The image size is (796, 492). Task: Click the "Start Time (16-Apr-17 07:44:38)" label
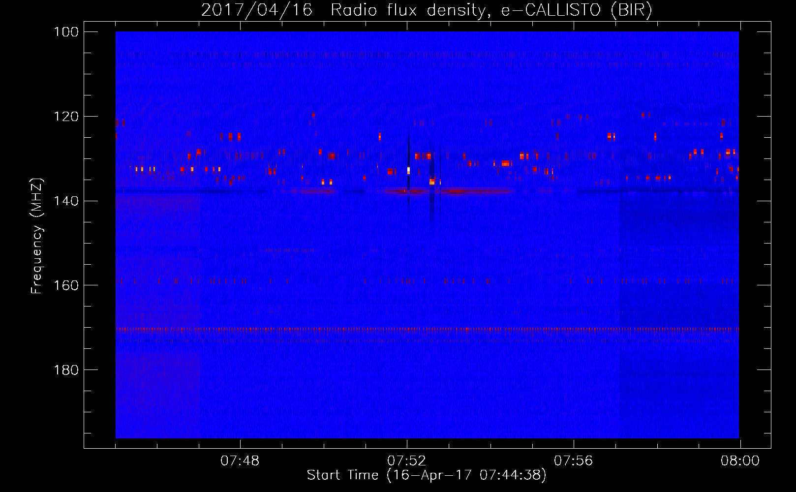click(427, 475)
